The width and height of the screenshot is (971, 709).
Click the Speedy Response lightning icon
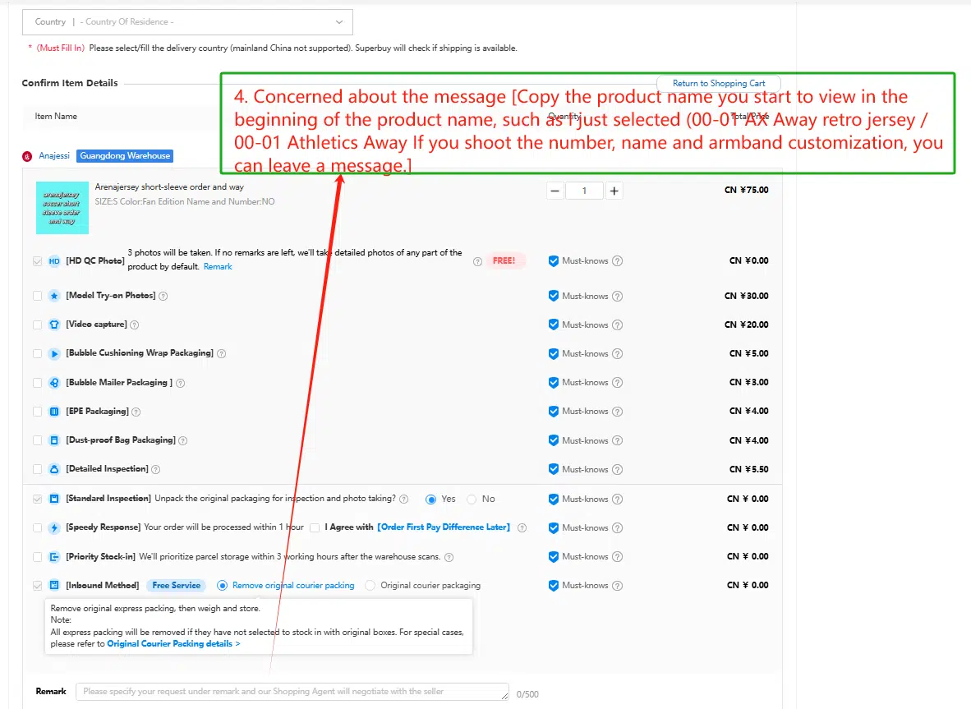click(54, 527)
